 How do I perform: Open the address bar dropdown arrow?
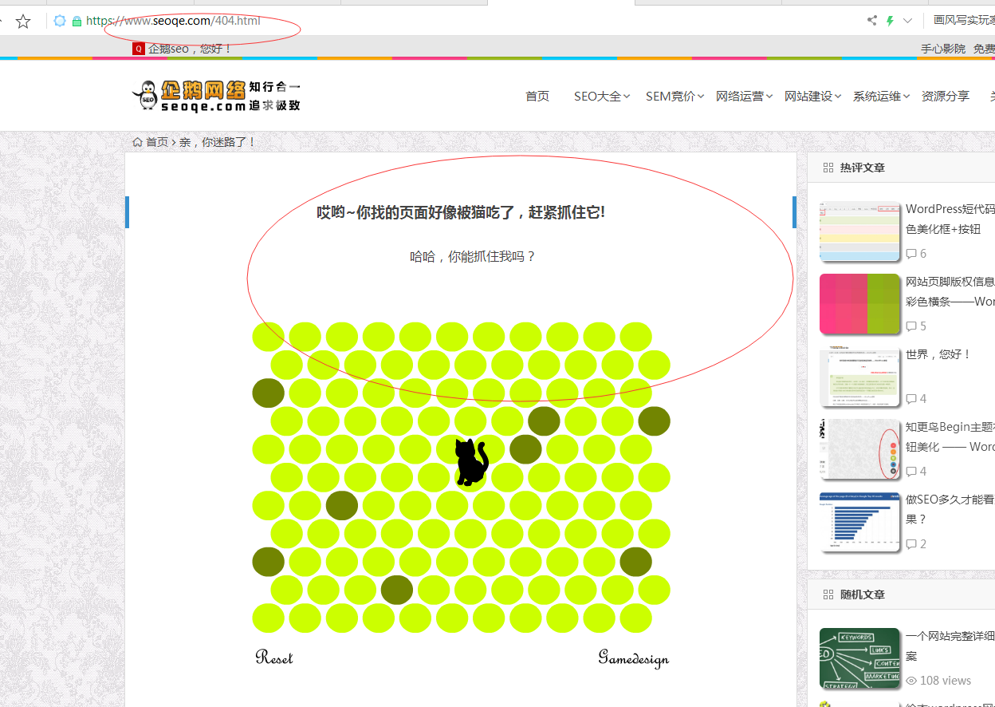pyautogui.click(x=907, y=21)
